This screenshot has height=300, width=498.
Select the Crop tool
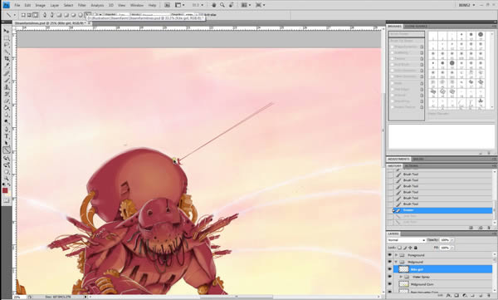(6, 59)
